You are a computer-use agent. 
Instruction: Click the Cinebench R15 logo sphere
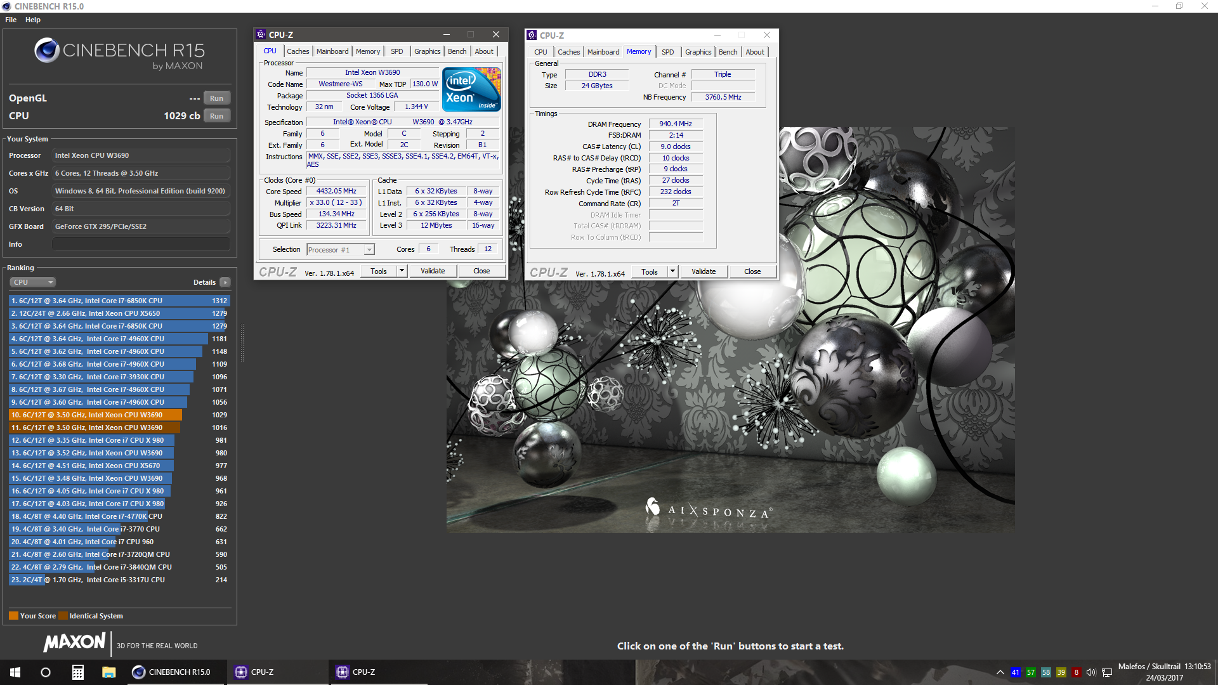pos(47,50)
